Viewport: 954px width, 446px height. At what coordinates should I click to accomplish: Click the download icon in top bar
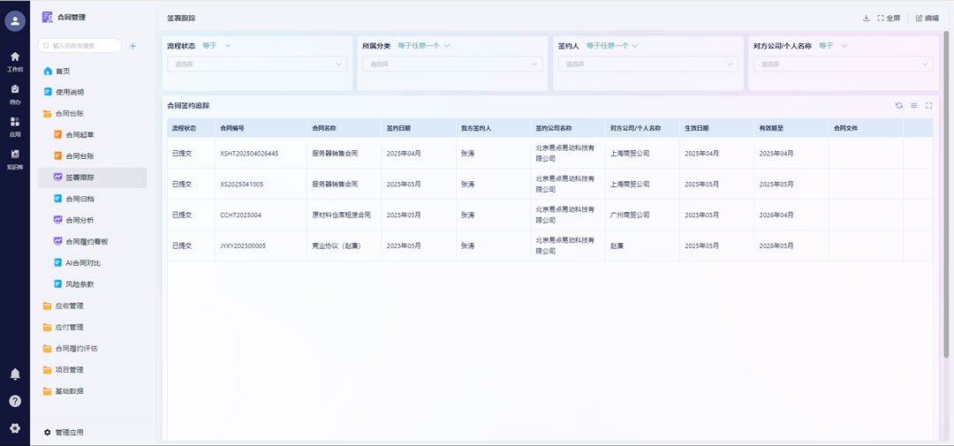click(x=866, y=18)
